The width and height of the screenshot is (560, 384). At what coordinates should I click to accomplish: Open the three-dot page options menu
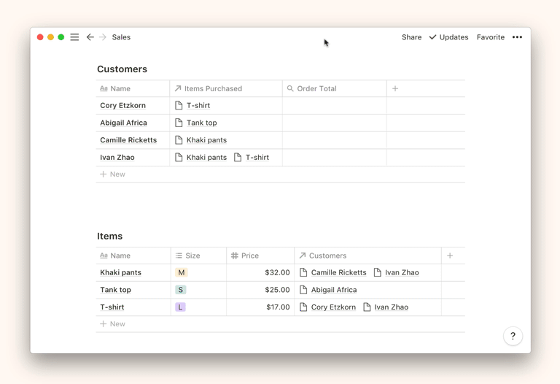[x=517, y=37]
